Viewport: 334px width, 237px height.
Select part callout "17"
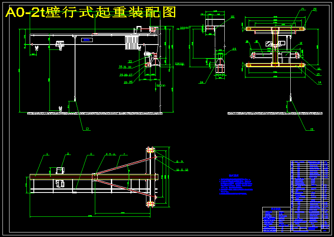click(301, 43)
